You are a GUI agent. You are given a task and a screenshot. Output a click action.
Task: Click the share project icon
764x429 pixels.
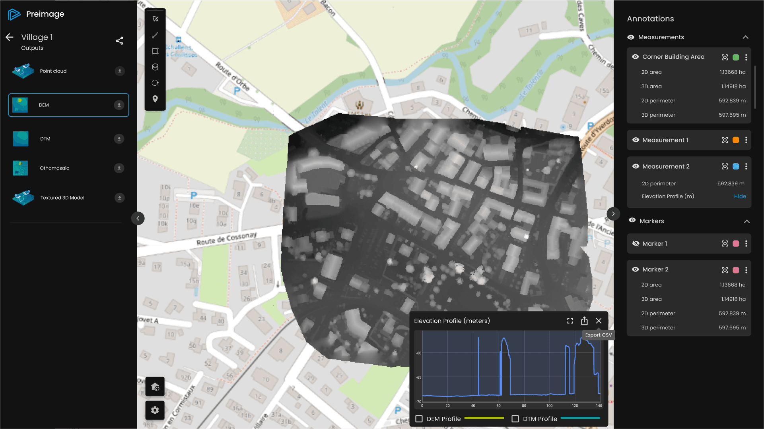(x=119, y=41)
